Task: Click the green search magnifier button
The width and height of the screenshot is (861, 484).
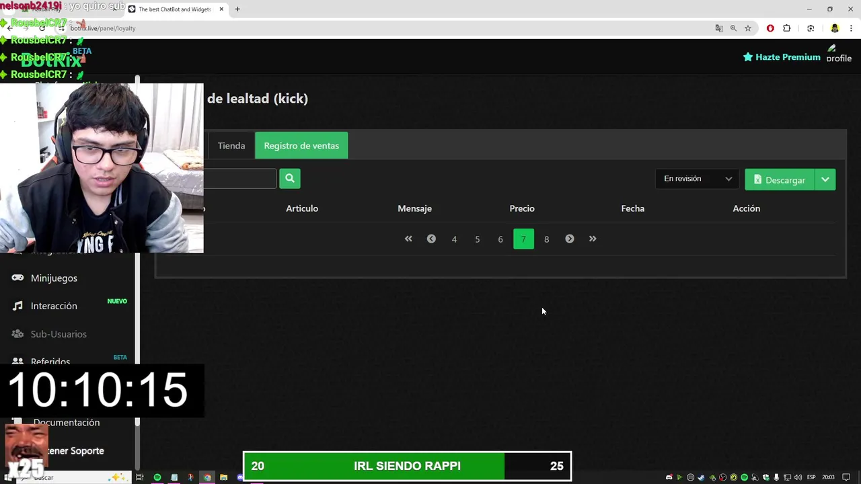Action: [x=290, y=178]
